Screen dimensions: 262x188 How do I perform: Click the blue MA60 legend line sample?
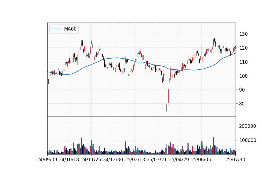point(56,29)
